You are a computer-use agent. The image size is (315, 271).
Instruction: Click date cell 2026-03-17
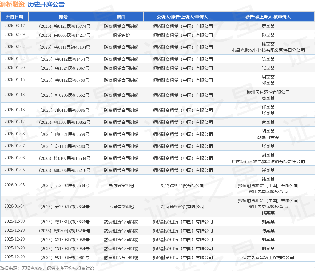[14, 26]
